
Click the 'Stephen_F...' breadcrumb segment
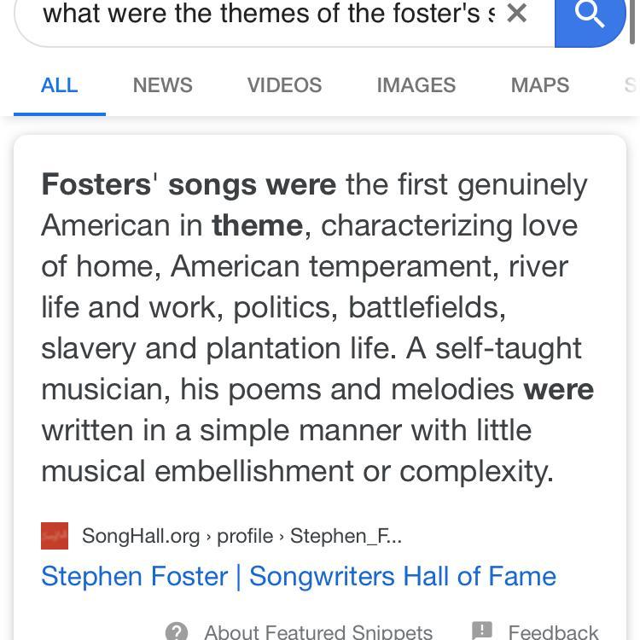pyautogui.click(x=346, y=536)
